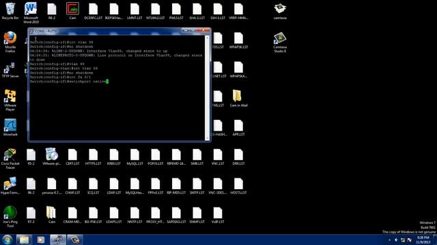Select the CERT.LST file
437x245 pixels.
pyautogui.click(x=72, y=157)
